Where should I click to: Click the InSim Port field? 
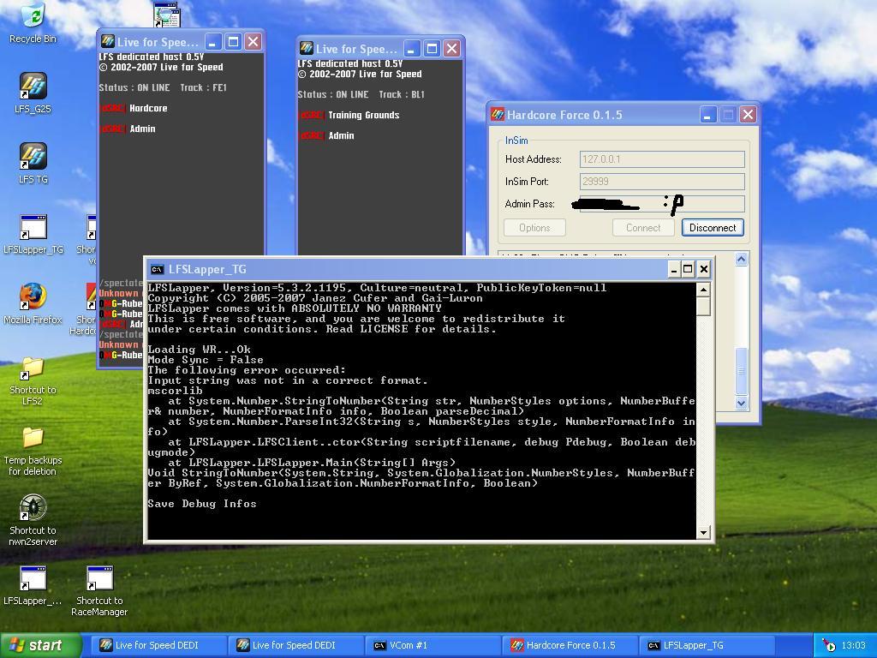(662, 182)
